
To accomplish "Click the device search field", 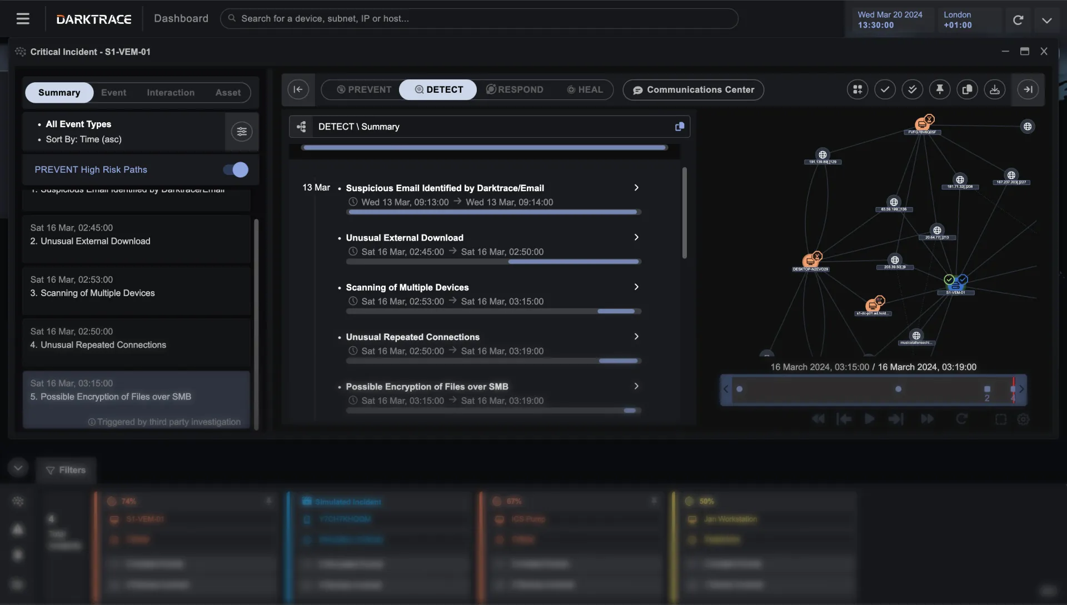I will (x=478, y=19).
